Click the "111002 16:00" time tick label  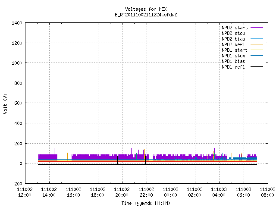73,192
